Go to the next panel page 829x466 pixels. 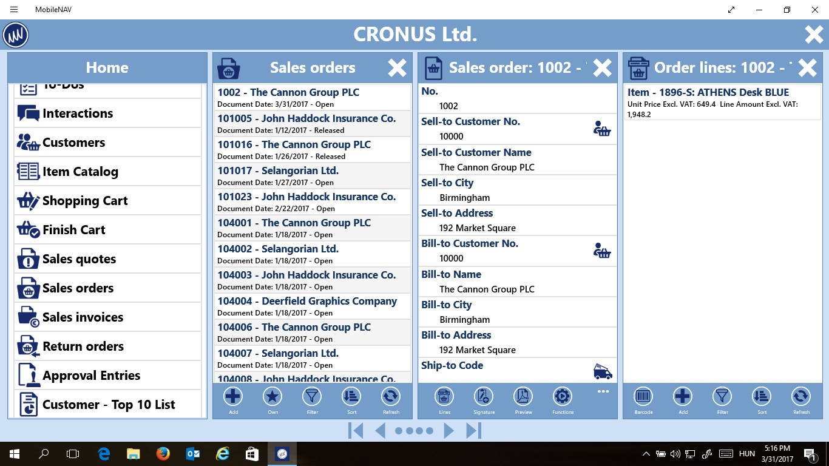click(x=449, y=431)
